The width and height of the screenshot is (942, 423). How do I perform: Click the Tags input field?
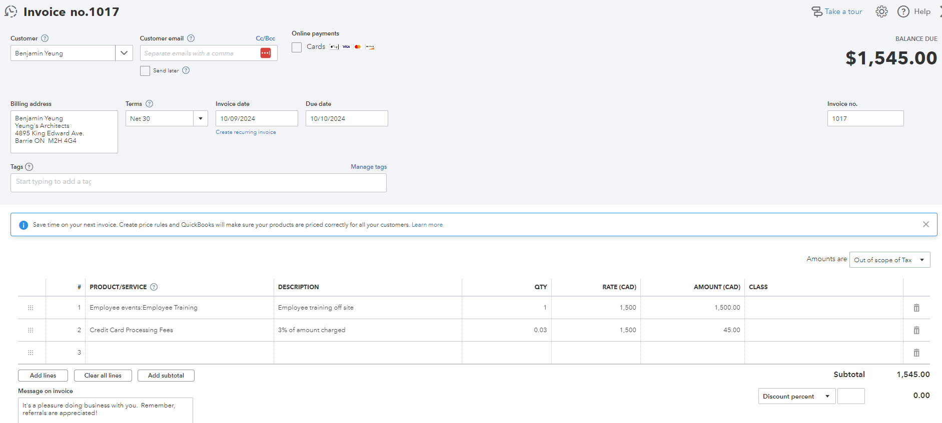pyautogui.click(x=199, y=183)
